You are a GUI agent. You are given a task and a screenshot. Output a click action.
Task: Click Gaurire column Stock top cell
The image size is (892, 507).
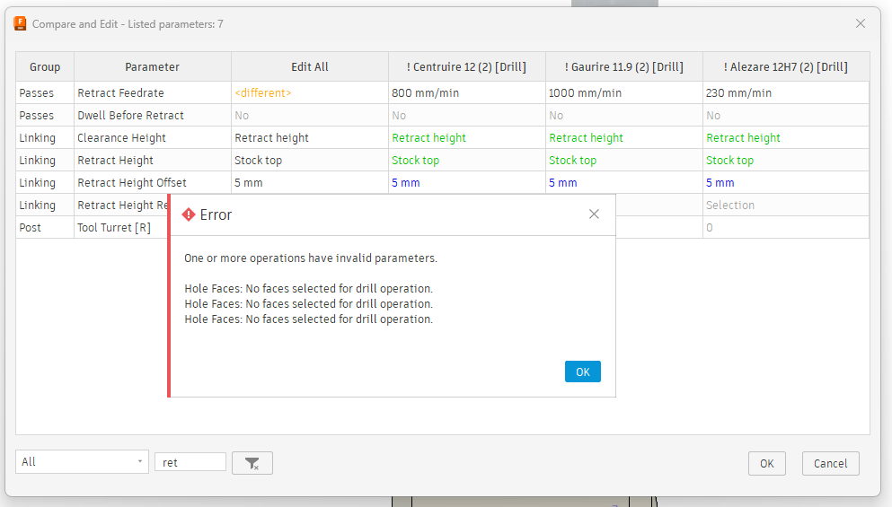624,161
